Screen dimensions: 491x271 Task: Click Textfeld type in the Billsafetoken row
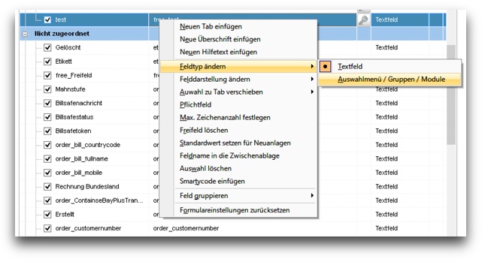pyautogui.click(x=386, y=131)
